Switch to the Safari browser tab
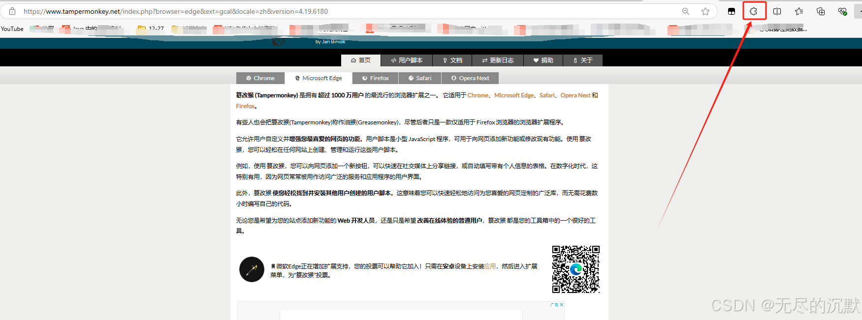Image resolution: width=862 pixels, height=320 pixels. pos(420,78)
